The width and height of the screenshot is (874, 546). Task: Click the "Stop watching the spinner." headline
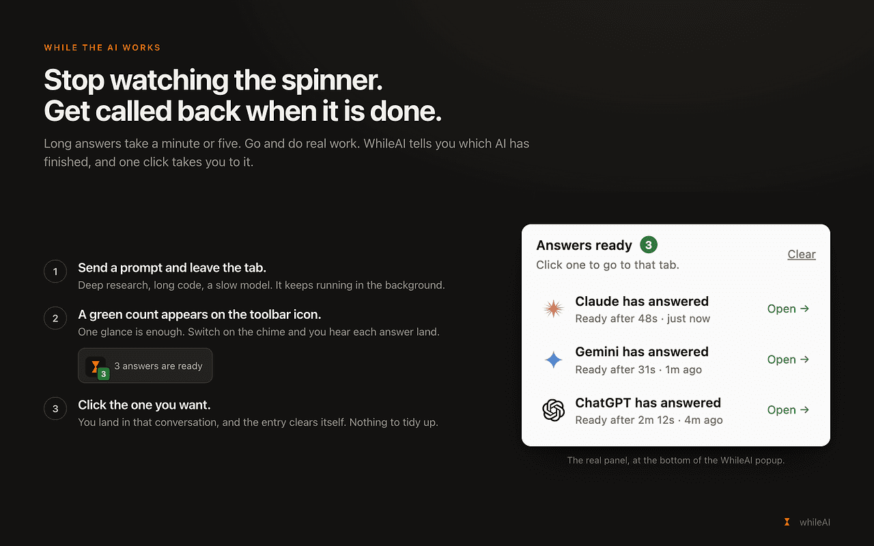click(213, 81)
